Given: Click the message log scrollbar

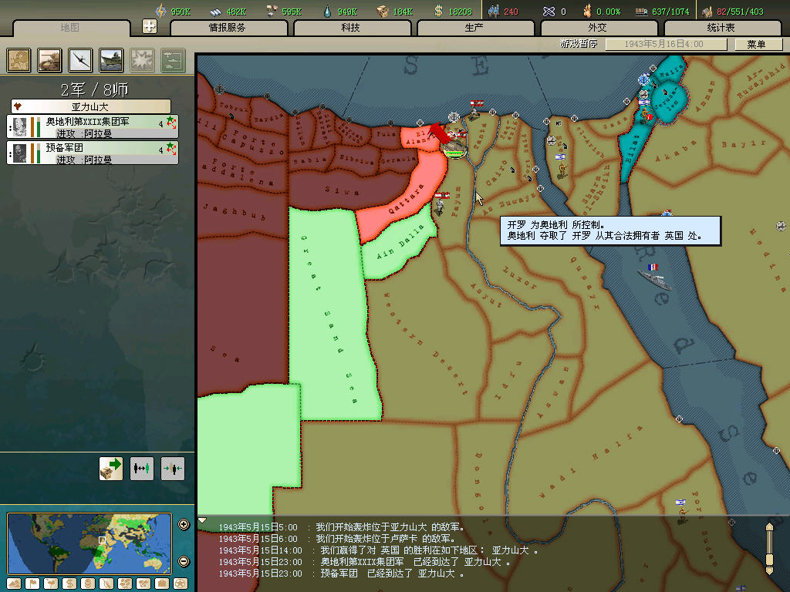Looking at the screenshot, I should point(768,547).
